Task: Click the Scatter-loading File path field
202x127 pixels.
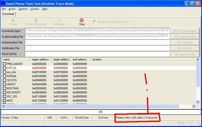Action: click(97, 36)
